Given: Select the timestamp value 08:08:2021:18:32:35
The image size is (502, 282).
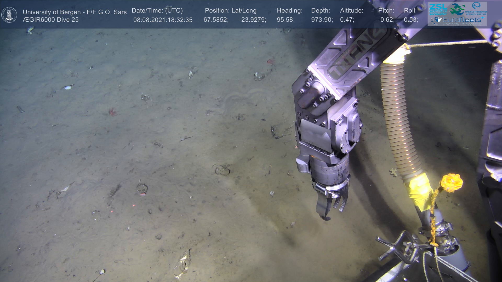Looking at the screenshot, I should coord(163,20).
